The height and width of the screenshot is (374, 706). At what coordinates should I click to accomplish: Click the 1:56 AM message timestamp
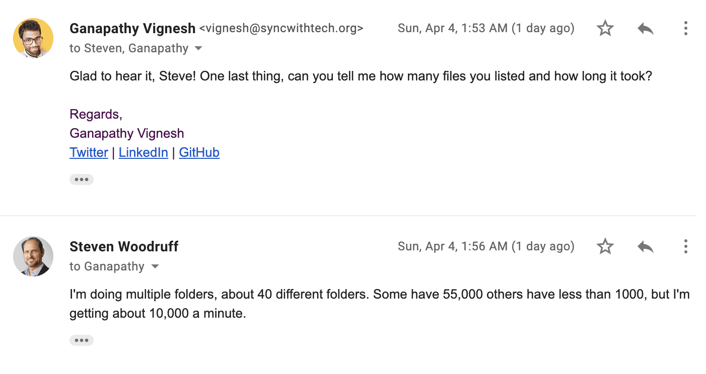tap(486, 246)
